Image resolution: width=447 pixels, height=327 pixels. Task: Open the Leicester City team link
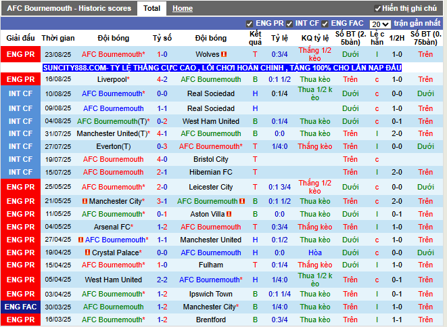coord(211,187)
